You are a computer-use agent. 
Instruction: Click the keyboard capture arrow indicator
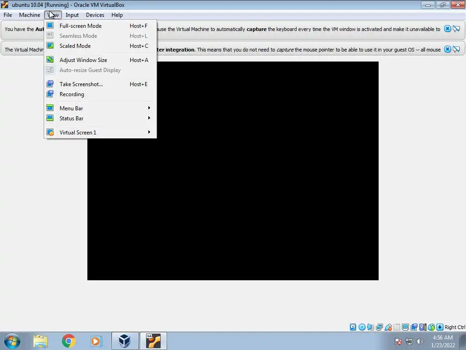[x=440, y=327]
